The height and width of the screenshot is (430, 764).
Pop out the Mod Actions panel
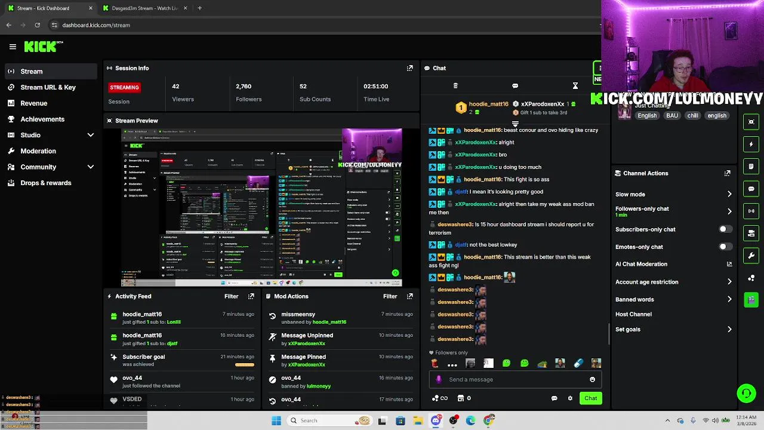pos(409,296)
